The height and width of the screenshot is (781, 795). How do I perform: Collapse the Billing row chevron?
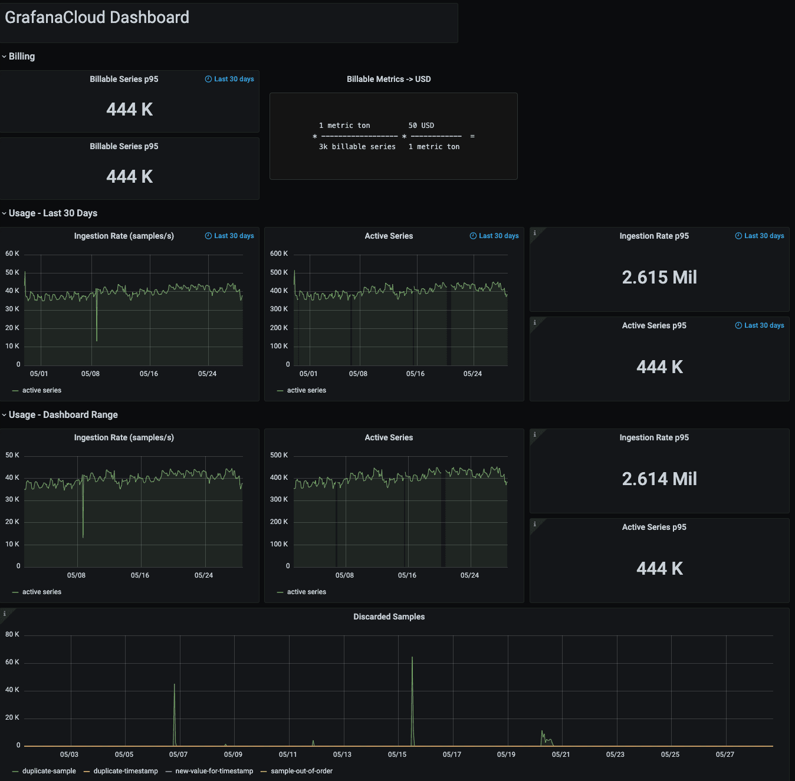4,57
